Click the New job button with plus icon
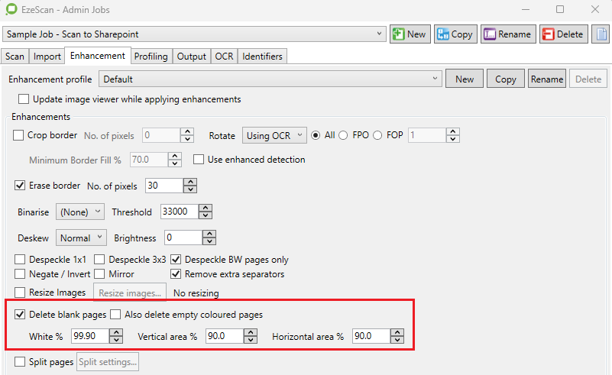The image size is (612, 375). click(x=409, y=34)
